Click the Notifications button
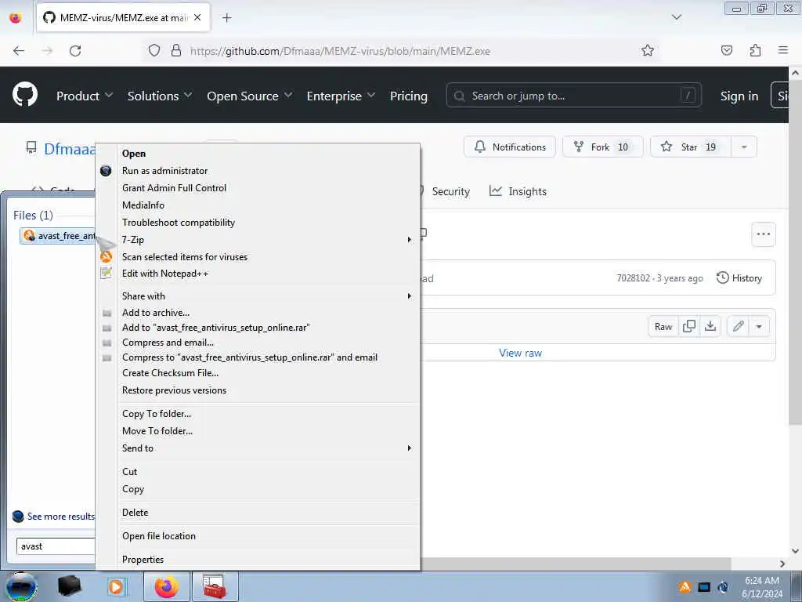 pos(509,147)
